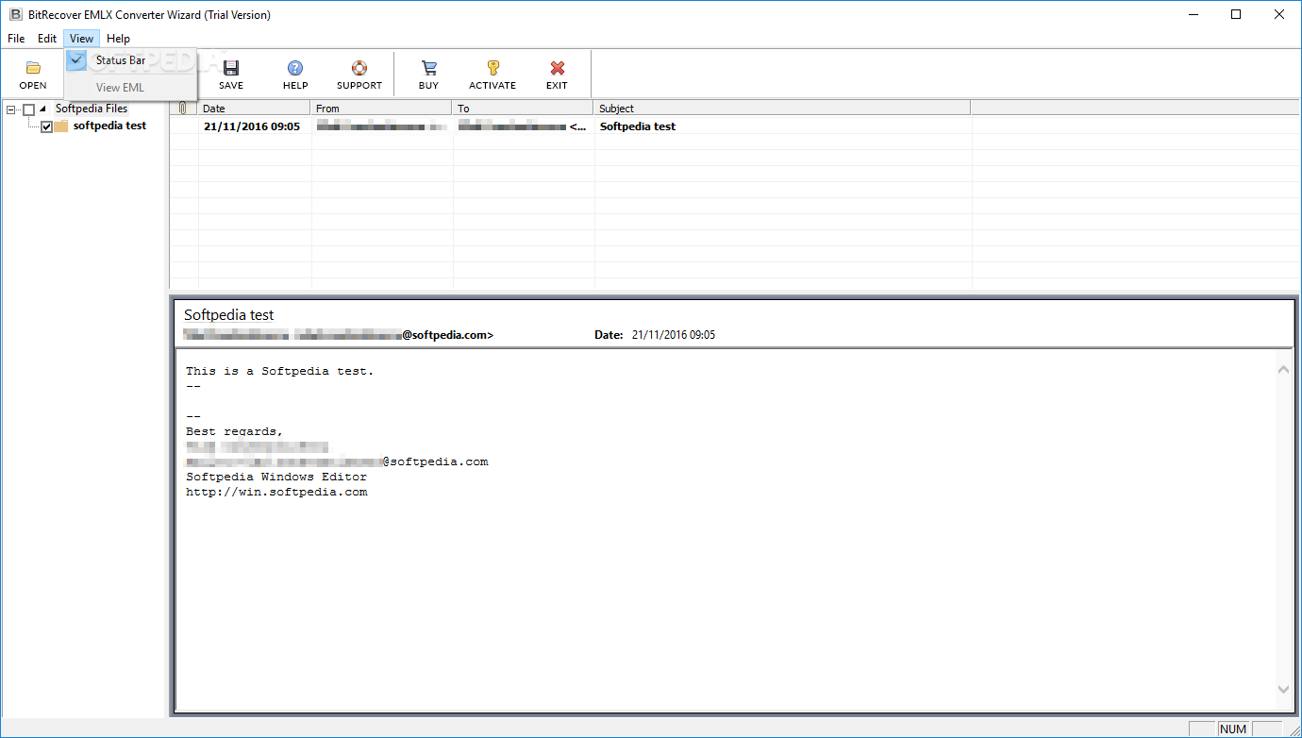Click the attachment paperclip column header
The width and height of the screenshot is (1302, 738).
coord(183,109)
